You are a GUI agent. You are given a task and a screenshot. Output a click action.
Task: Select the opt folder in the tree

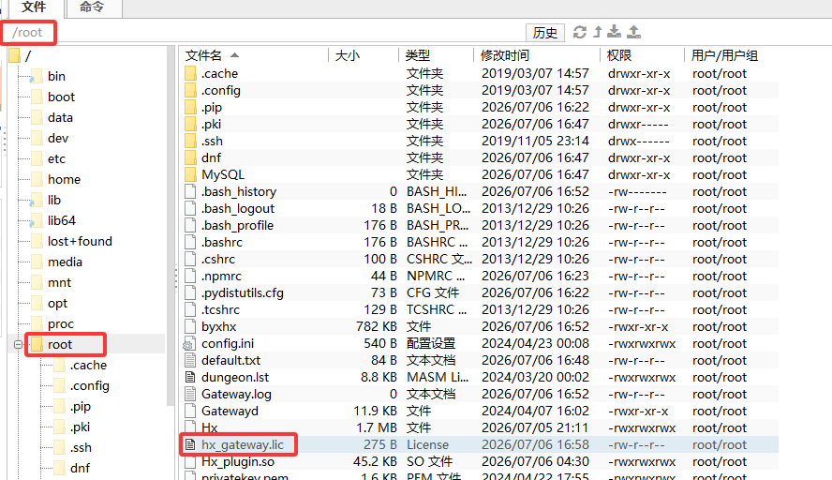click(57, 304)
